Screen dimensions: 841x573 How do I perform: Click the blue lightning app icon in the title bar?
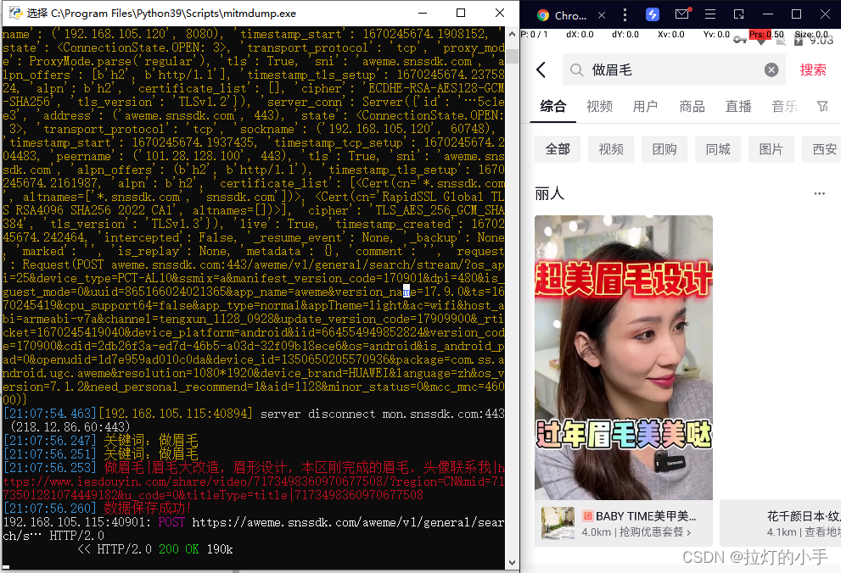(x=653, y=14)
